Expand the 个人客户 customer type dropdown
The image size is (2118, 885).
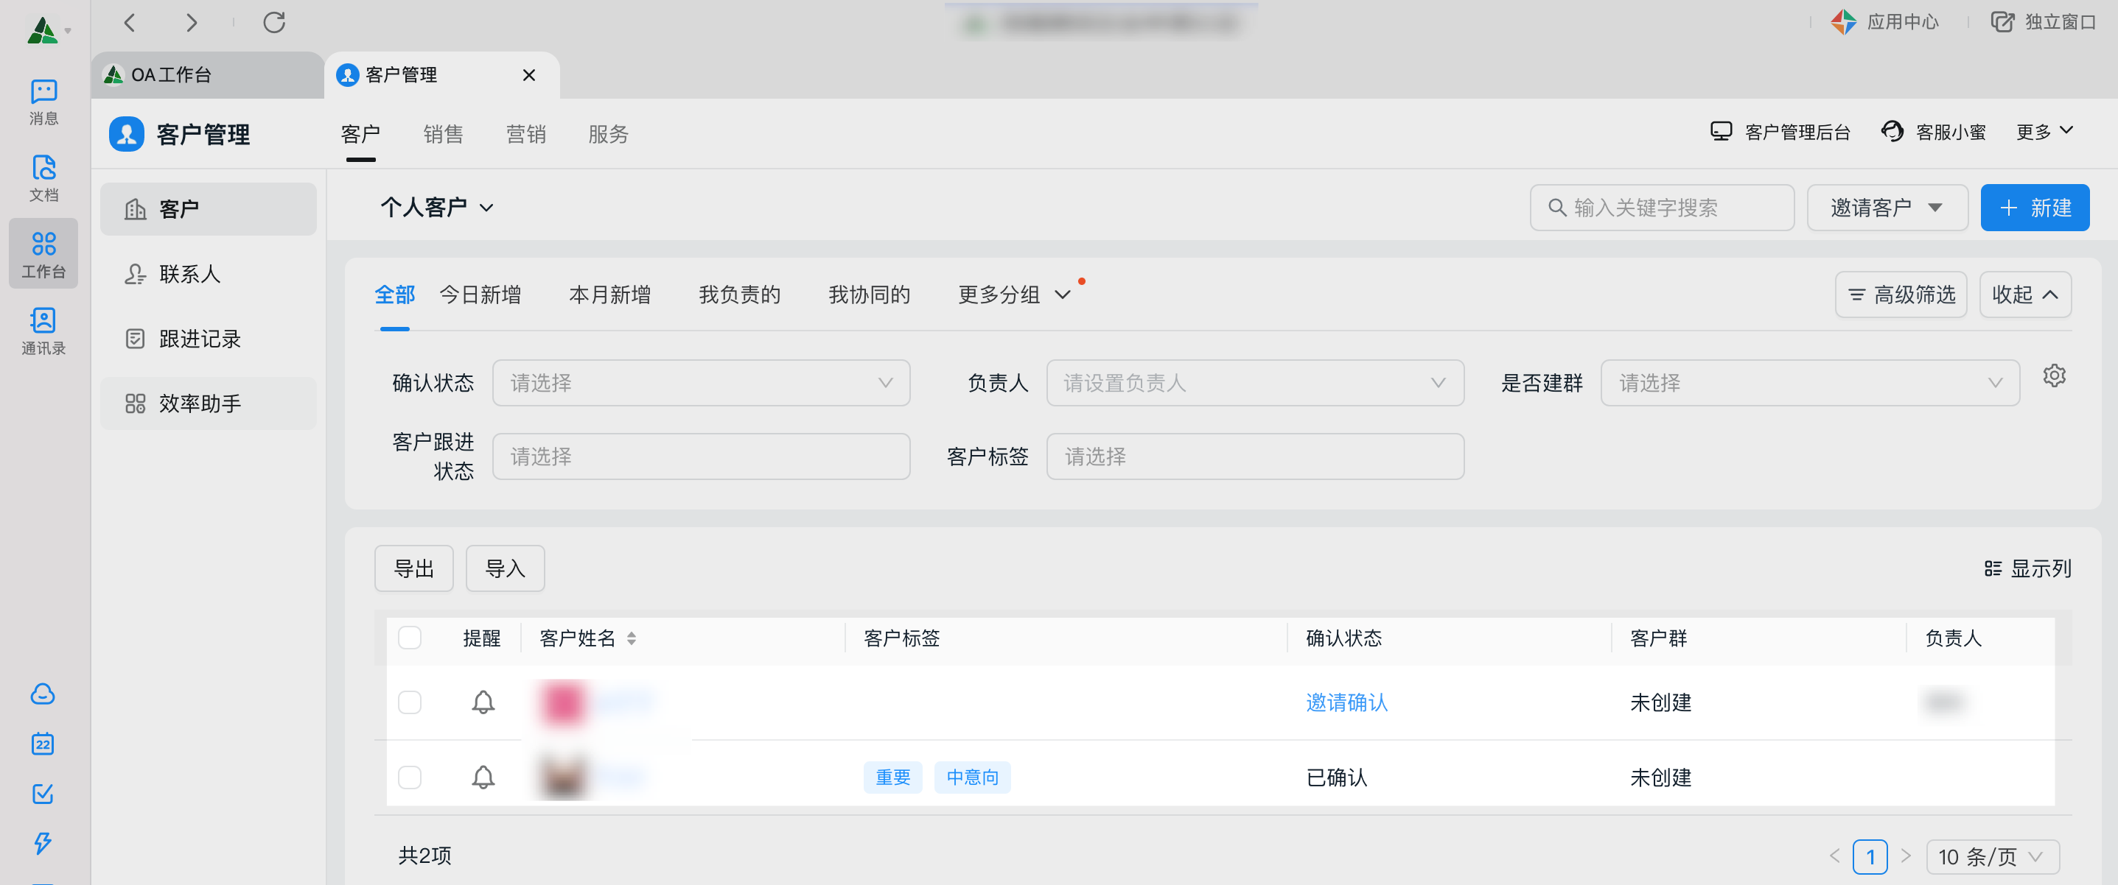pyautogui.click(x=436, y=207)
